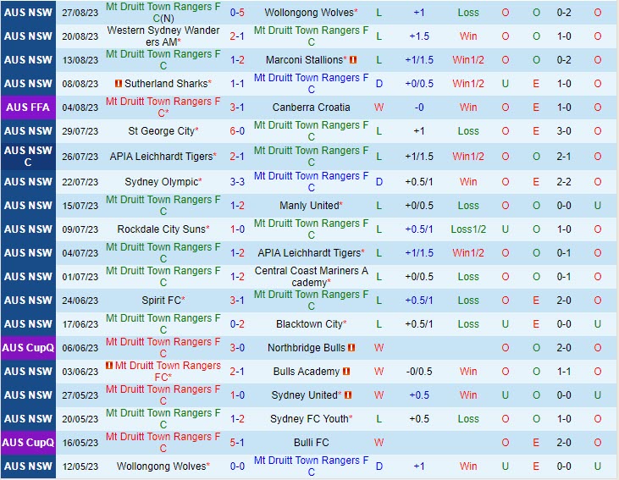Screen dimensions: 619x480
Task: Click handicap +0.5 in Sydney United row
Action: point(419,395)
